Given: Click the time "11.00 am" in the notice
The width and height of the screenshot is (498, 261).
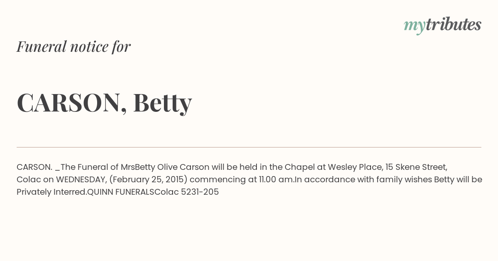Looking at the screenshot, I should click(x=276, y=180).
